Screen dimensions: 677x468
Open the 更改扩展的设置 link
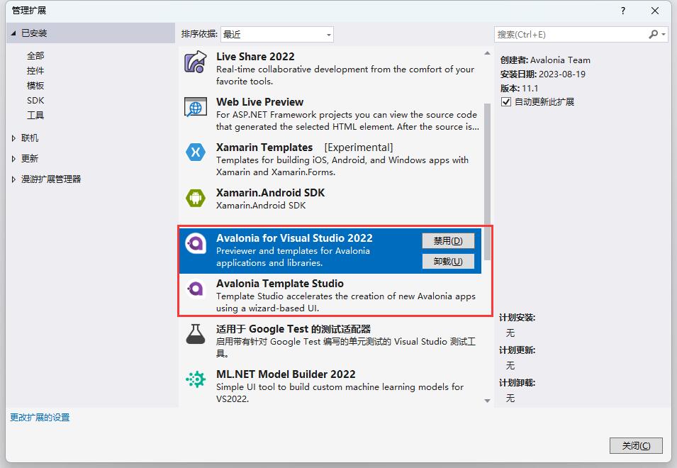[x=40, y=417]
